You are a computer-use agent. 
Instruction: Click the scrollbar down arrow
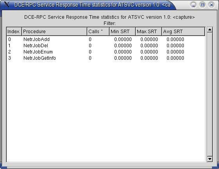point(210,159)
